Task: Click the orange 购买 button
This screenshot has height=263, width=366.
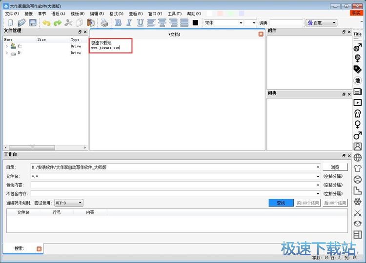Action: tap(356, 13)
